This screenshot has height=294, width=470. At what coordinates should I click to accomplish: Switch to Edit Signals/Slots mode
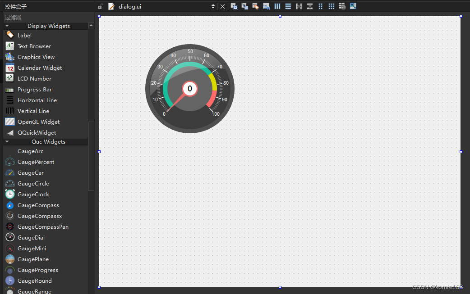click(244, 6)
